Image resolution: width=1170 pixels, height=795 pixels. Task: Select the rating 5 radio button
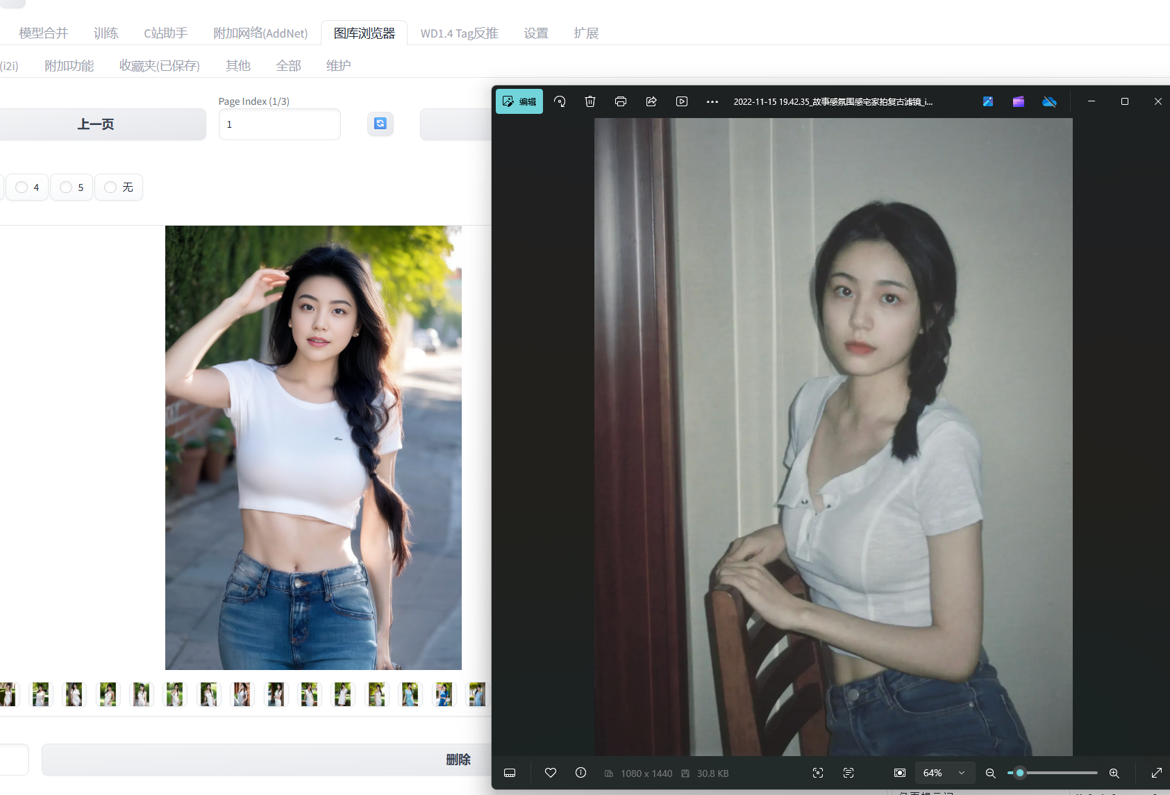(x=66, y=187)
